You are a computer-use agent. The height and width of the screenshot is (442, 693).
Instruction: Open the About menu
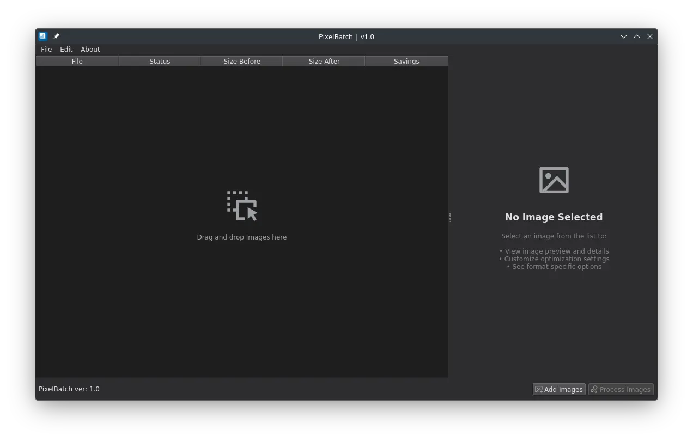click(90, 50)
